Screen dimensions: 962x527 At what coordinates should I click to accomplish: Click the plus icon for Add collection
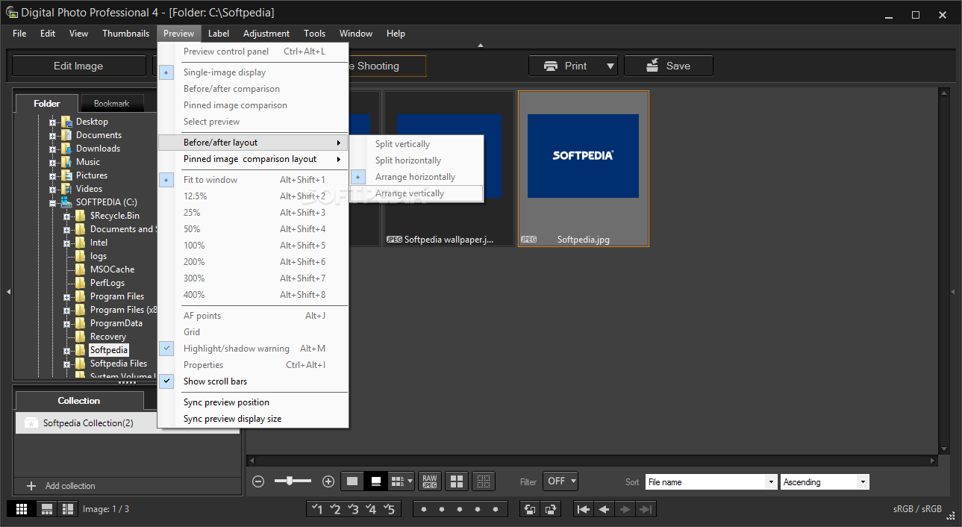click(x=31, y=486)
